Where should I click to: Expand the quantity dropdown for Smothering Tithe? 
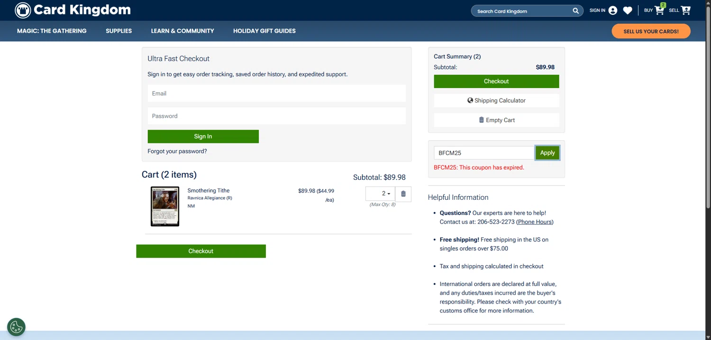click(x=380, y=194)
